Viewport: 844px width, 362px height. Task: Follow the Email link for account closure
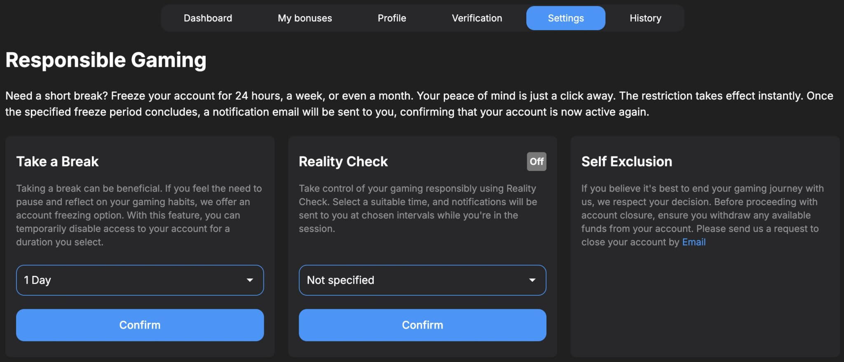(694, 242)
